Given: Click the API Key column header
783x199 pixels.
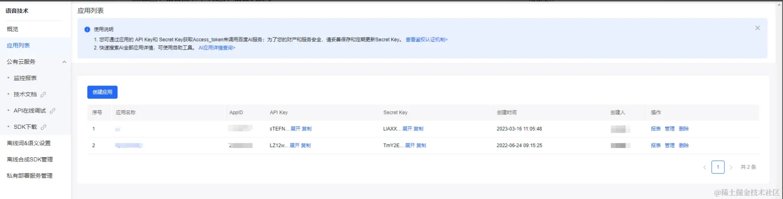Looking at the screenshot, I should tap(279, 113).
